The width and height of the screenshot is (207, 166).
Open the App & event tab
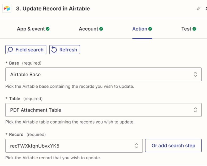33,29
